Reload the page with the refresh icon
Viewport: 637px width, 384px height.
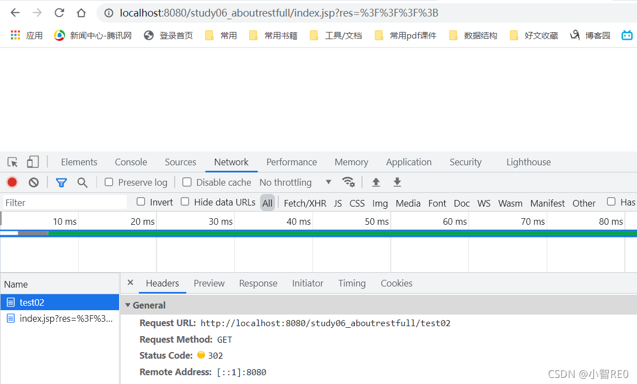tap(60, 13)
